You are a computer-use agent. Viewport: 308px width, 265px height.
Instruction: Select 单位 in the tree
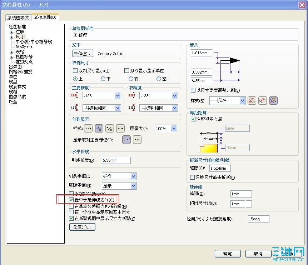[13, 77]
